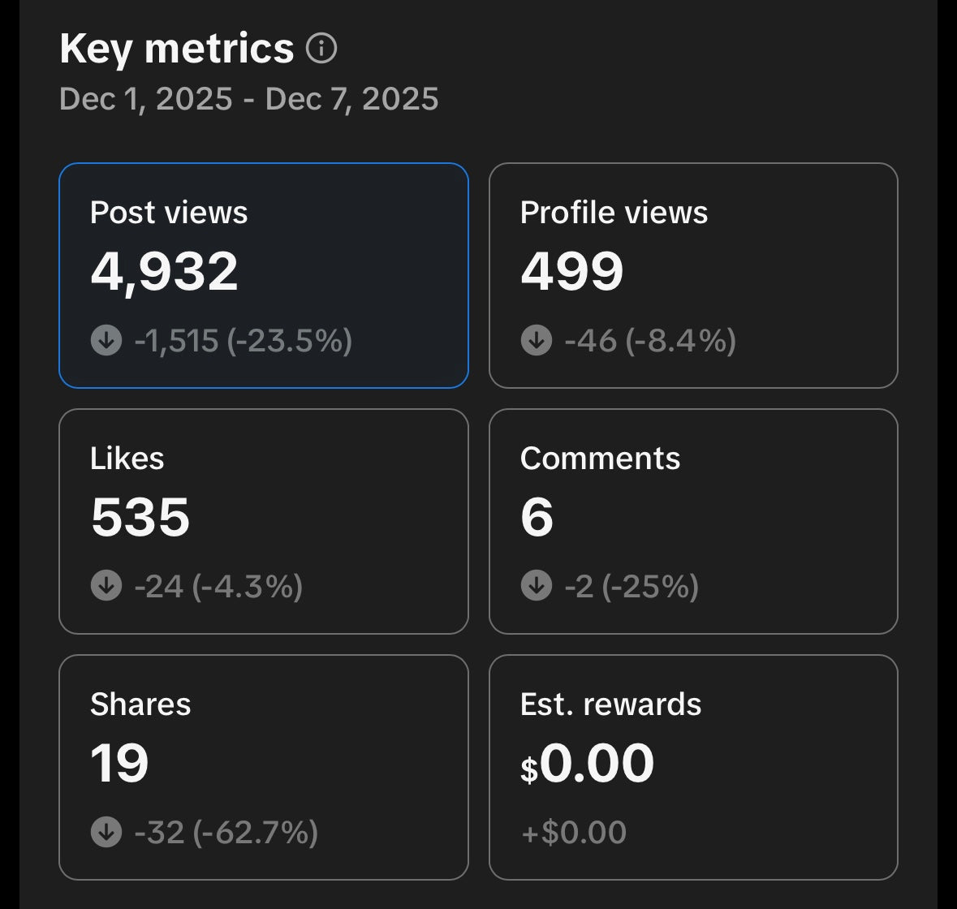Select the Profile views metric card
Viewport: 957px width, 909px height.
(693, 276)
